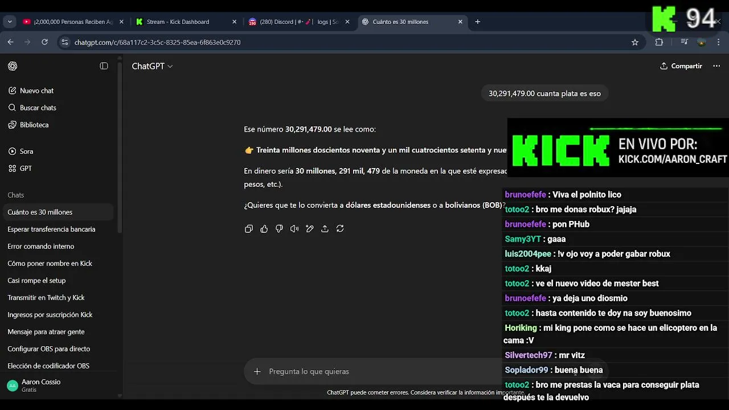Click chat username luis2004pee

point(528,254)
